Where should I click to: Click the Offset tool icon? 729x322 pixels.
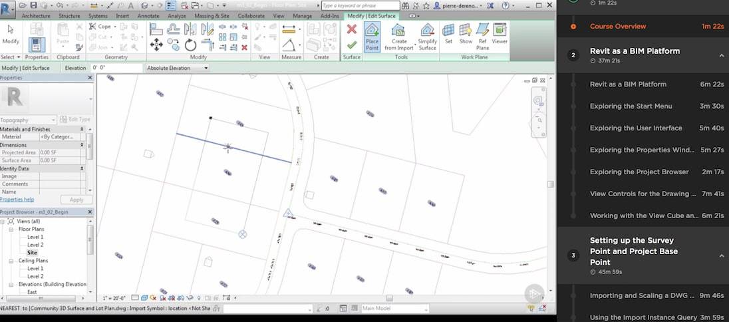point(174,29)
